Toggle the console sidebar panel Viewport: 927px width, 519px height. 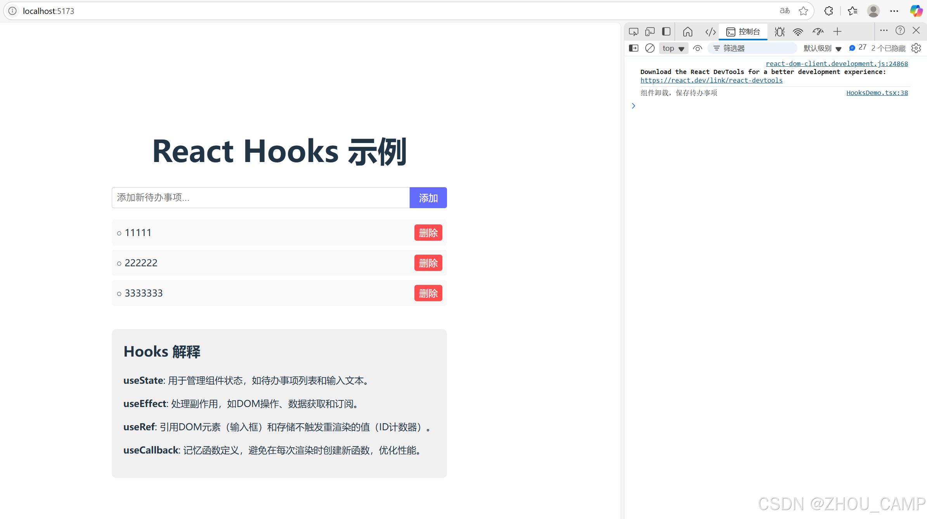point(633,48)
